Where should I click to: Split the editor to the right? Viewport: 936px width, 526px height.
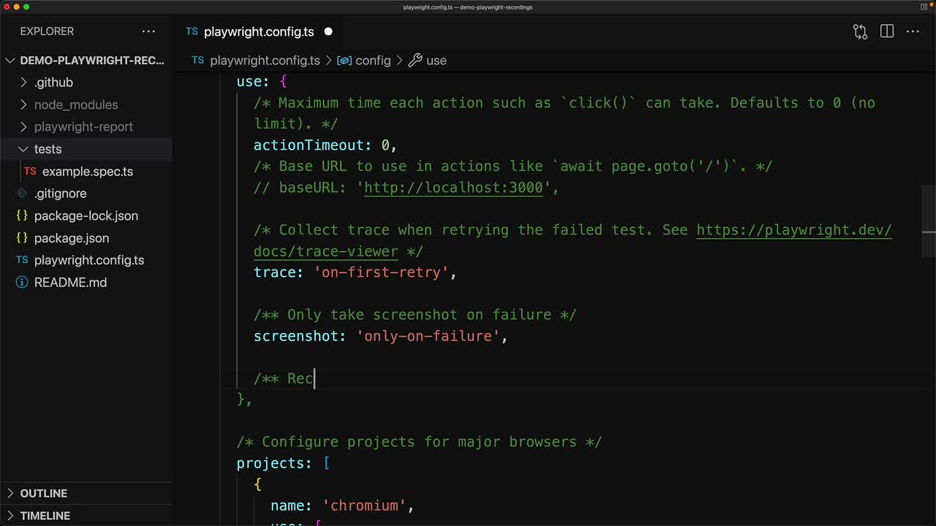[886, 31]
